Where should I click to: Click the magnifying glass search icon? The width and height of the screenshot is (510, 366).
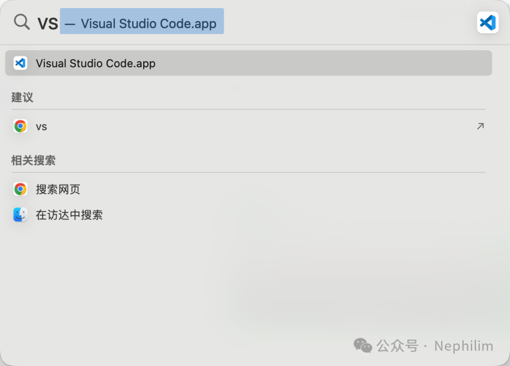tap(22, 22)
